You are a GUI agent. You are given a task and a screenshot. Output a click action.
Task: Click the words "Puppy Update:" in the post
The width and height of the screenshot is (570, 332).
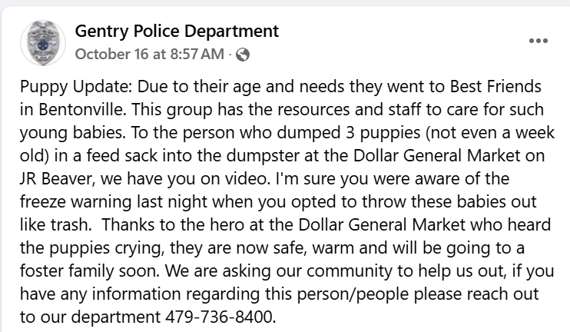[76, 87]
